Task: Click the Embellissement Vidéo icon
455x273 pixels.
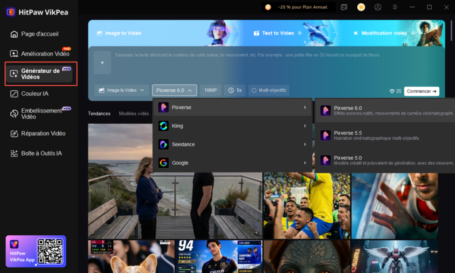Action: [x=14, y=114]
